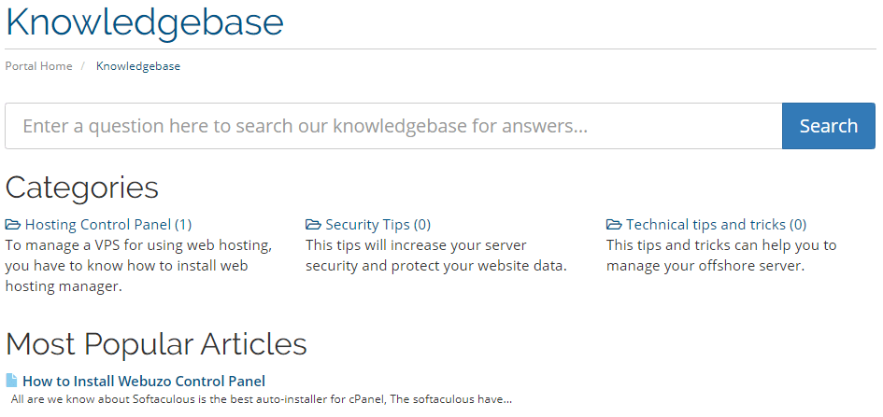883x417 pixels.
Task: Open How to Install Webuzo Control Panel article
Action: (x=144, y=381)
